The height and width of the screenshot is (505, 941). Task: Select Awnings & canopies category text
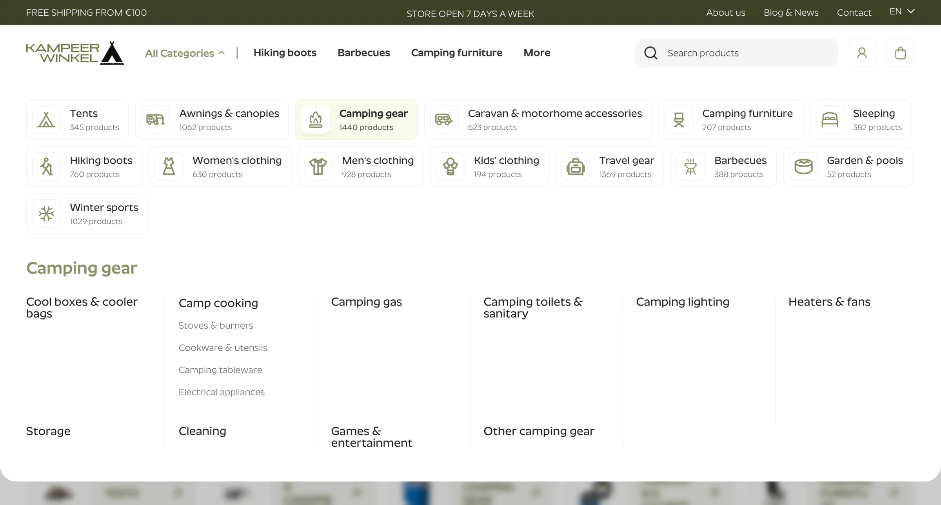coord(229,113)
